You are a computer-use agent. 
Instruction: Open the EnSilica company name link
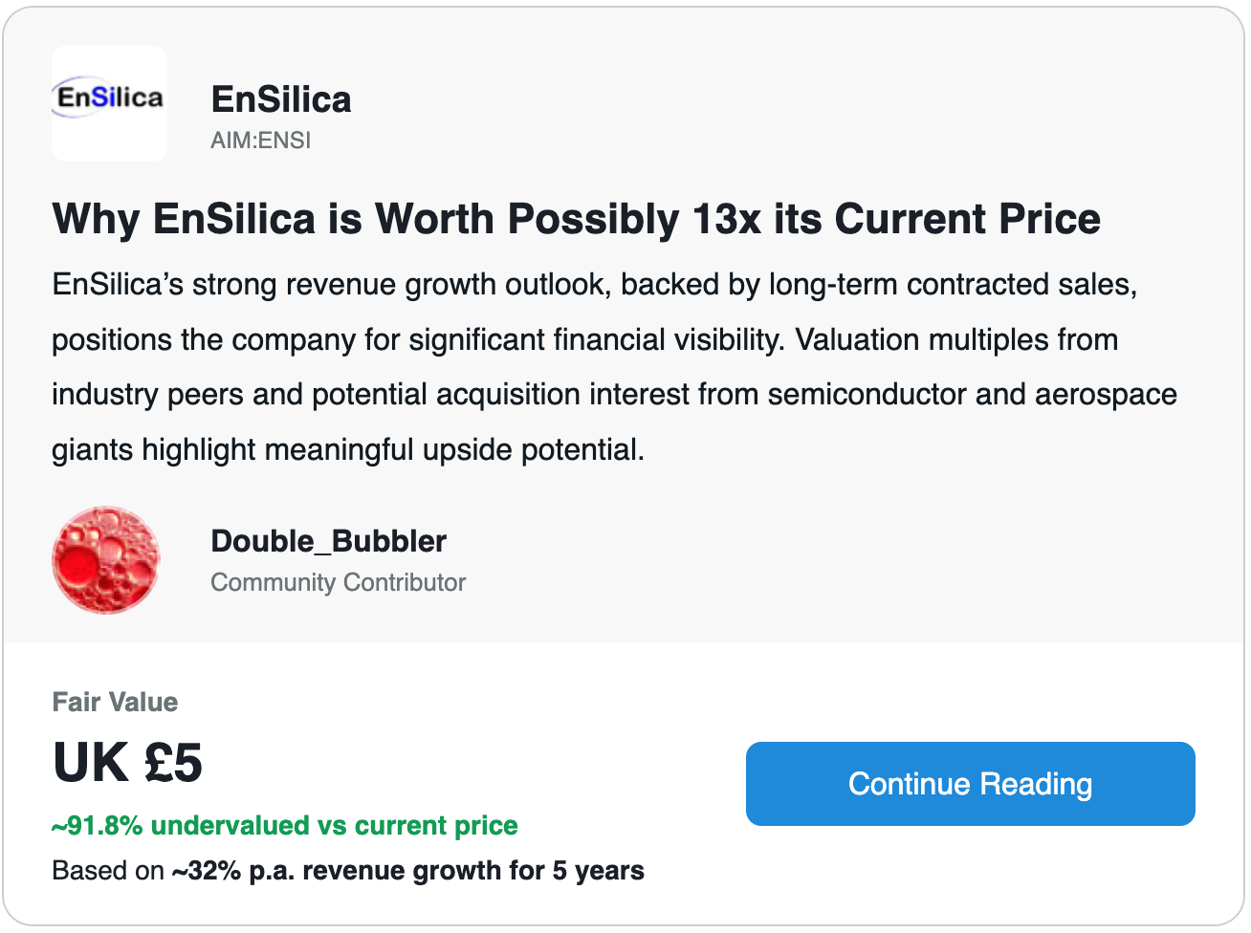[280, 99]
